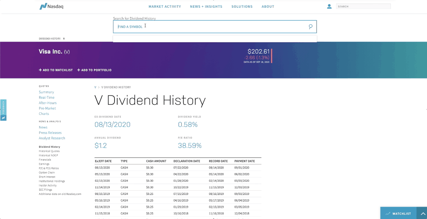
Task: Open the News link in sidebar
Action: 43,127
